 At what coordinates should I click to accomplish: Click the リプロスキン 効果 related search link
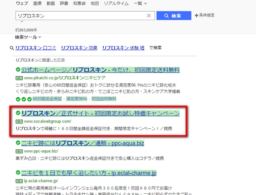coord(79,48)
